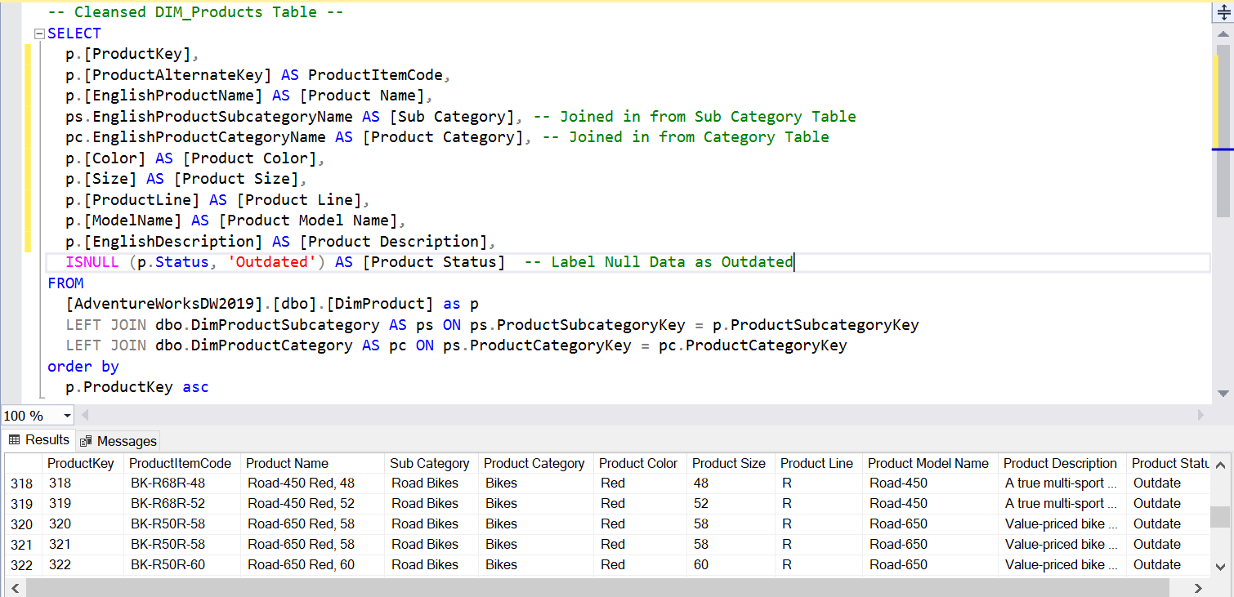The image size is (1234, 597).
Task: Click the results grid horizontal scroll left arrow
Action: tap(15, 587)
